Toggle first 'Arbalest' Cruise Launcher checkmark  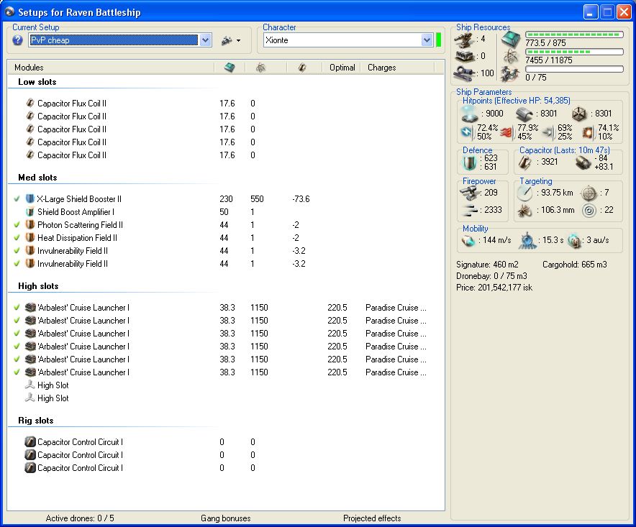click(17, 308)
